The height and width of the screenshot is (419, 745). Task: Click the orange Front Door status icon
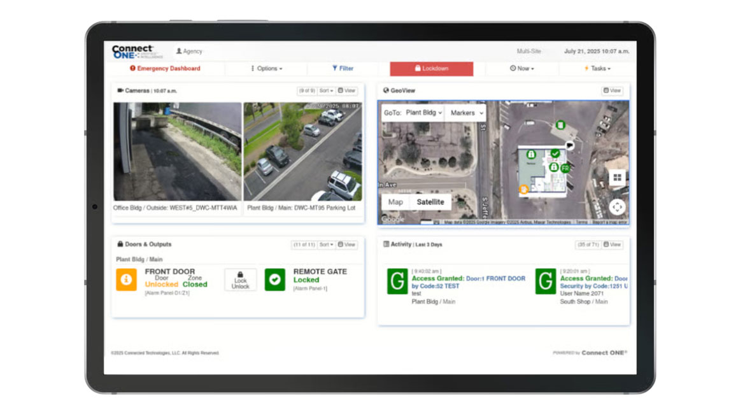(x=126, y=280)
